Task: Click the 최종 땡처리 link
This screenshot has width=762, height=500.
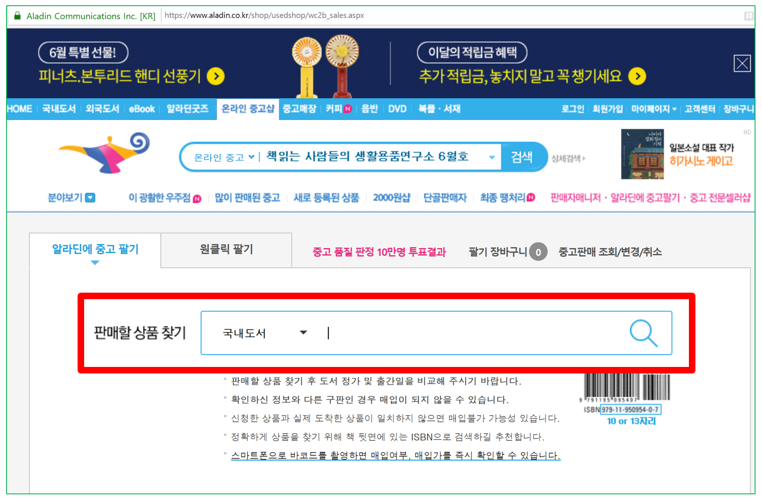Action: (x=507, y=198)
